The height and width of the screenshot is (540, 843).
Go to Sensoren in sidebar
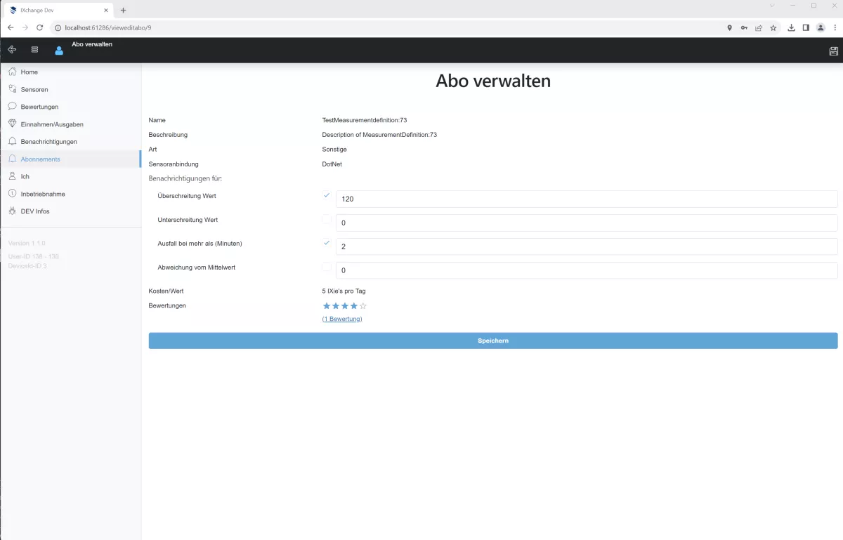point(34,90)
